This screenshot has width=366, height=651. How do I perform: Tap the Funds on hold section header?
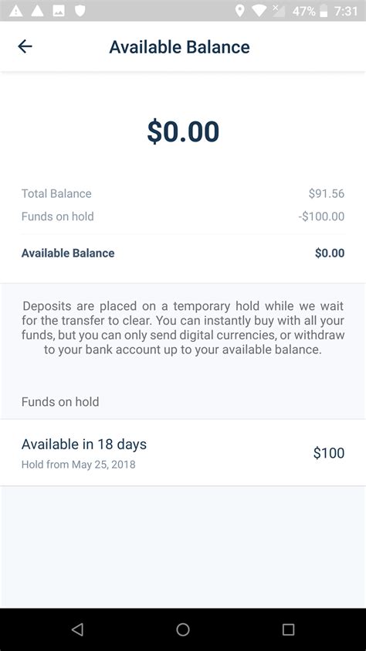[60, 401]
